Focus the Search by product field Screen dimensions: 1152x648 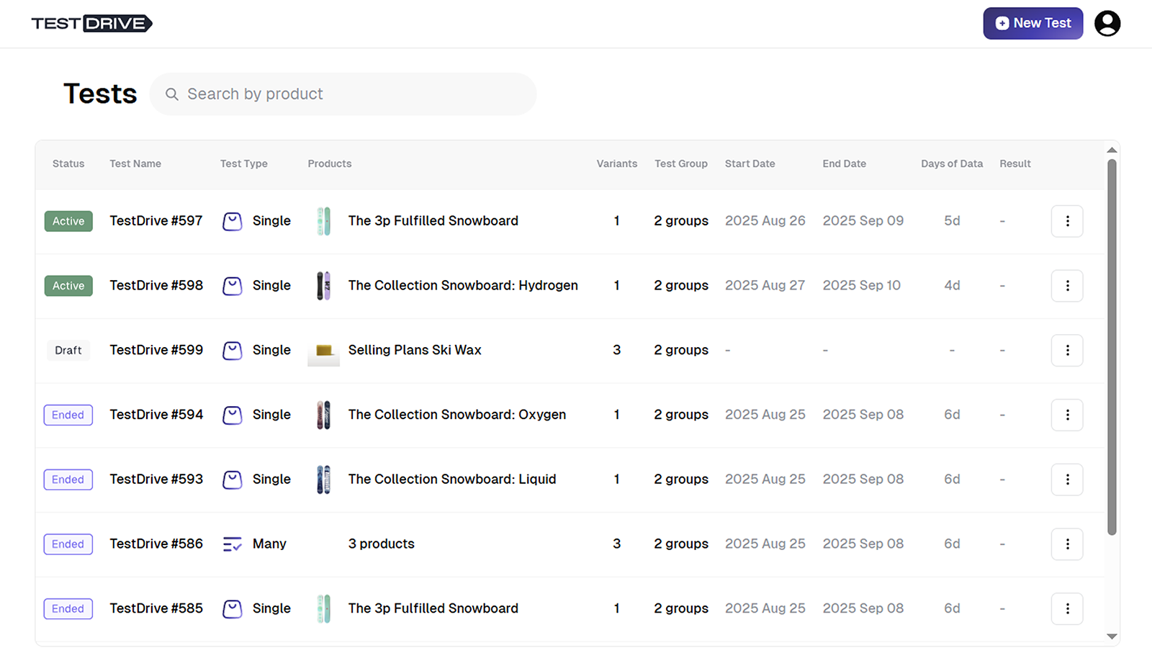tap(343, 94)
